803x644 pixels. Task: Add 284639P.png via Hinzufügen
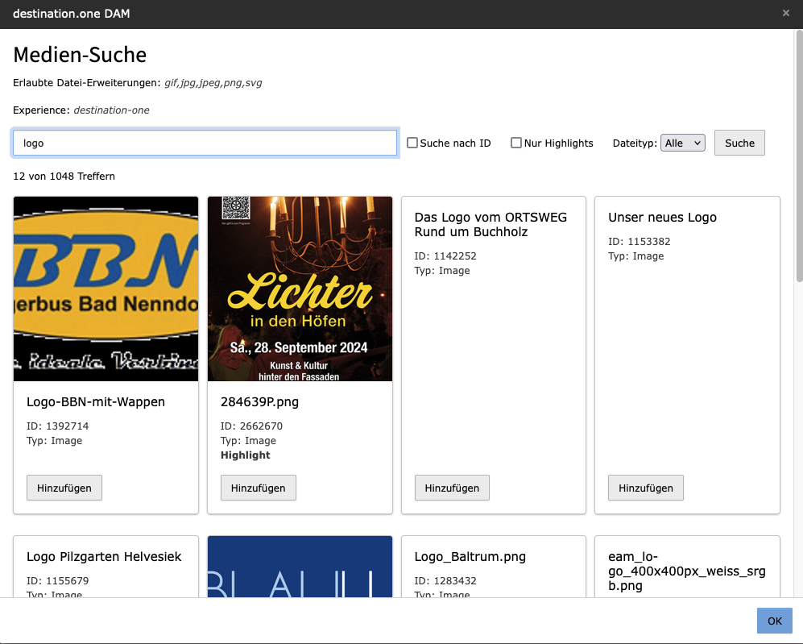coord(258,488)
